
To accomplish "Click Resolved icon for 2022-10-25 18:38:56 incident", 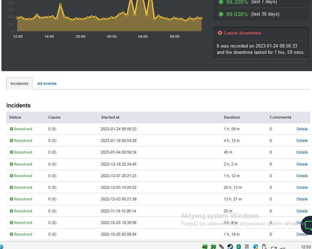I will (x=12, y=223).
